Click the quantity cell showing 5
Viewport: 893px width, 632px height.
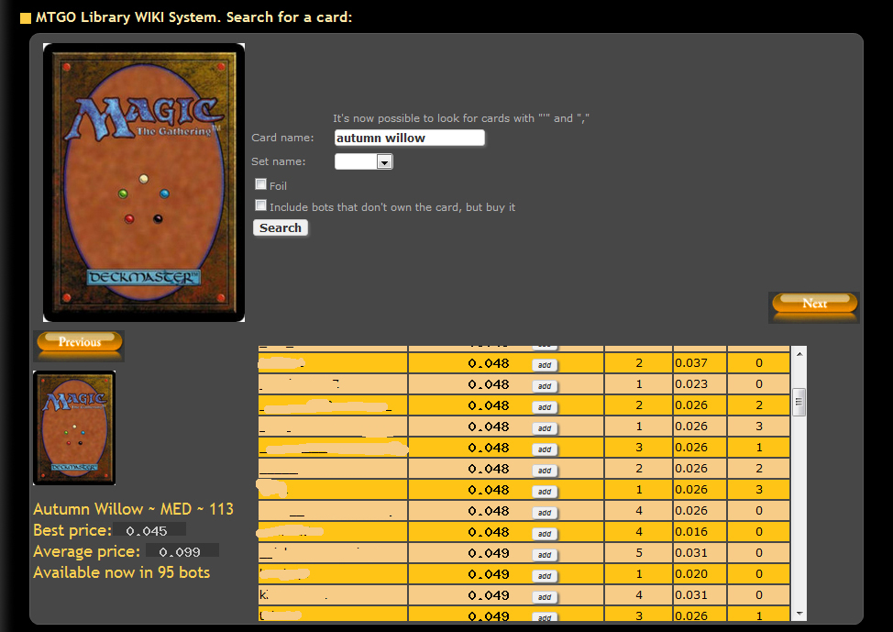638,553
